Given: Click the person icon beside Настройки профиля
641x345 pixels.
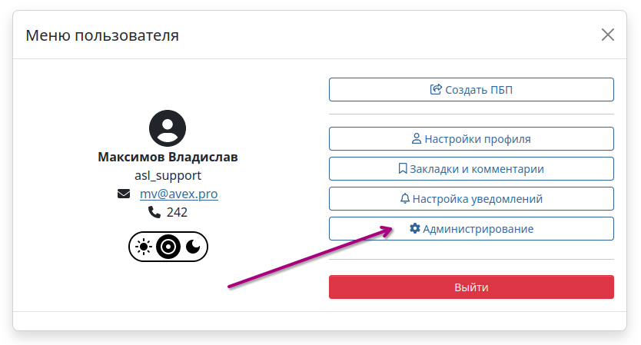Looking at the screenshot, I should pos(416,138).
